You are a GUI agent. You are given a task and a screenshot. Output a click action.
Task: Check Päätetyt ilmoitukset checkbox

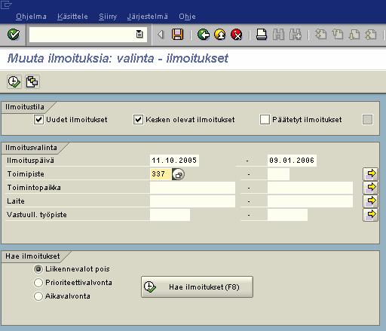265,120
